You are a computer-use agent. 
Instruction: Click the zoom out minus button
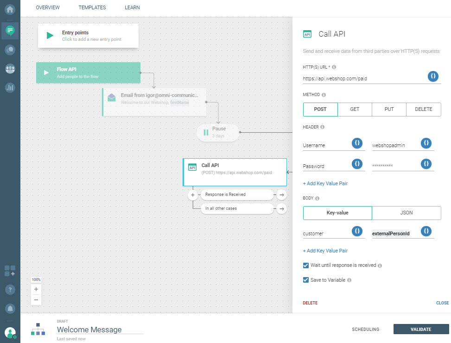click(36, 300)
